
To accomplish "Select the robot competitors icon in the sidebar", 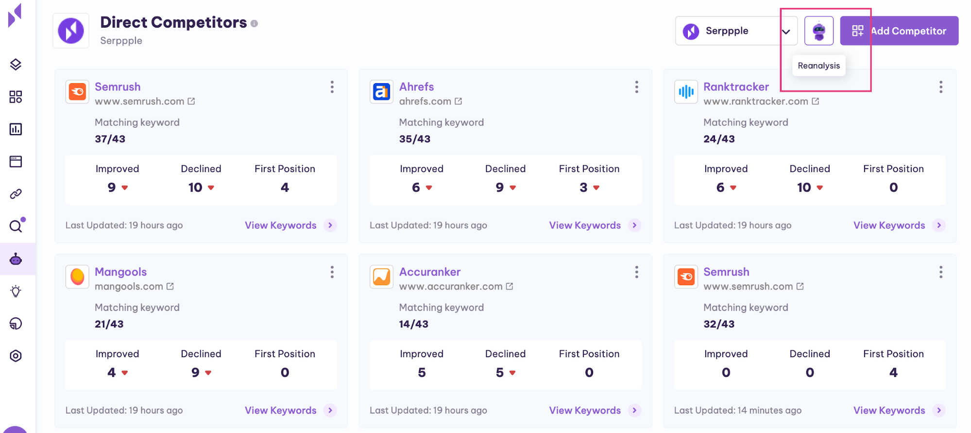I will click(16, 259).
